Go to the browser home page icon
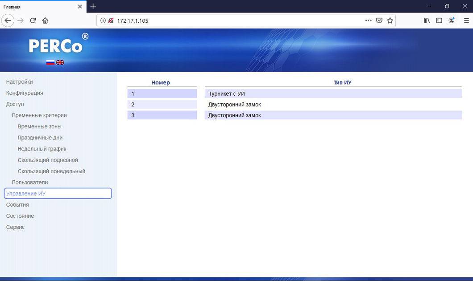This screenshot has height=281, width=473. [x=45, y=20]
